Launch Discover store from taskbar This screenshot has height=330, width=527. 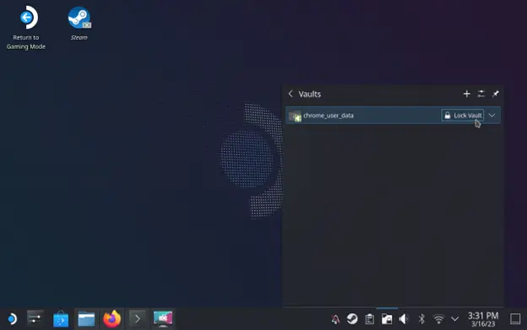(61, 318)
